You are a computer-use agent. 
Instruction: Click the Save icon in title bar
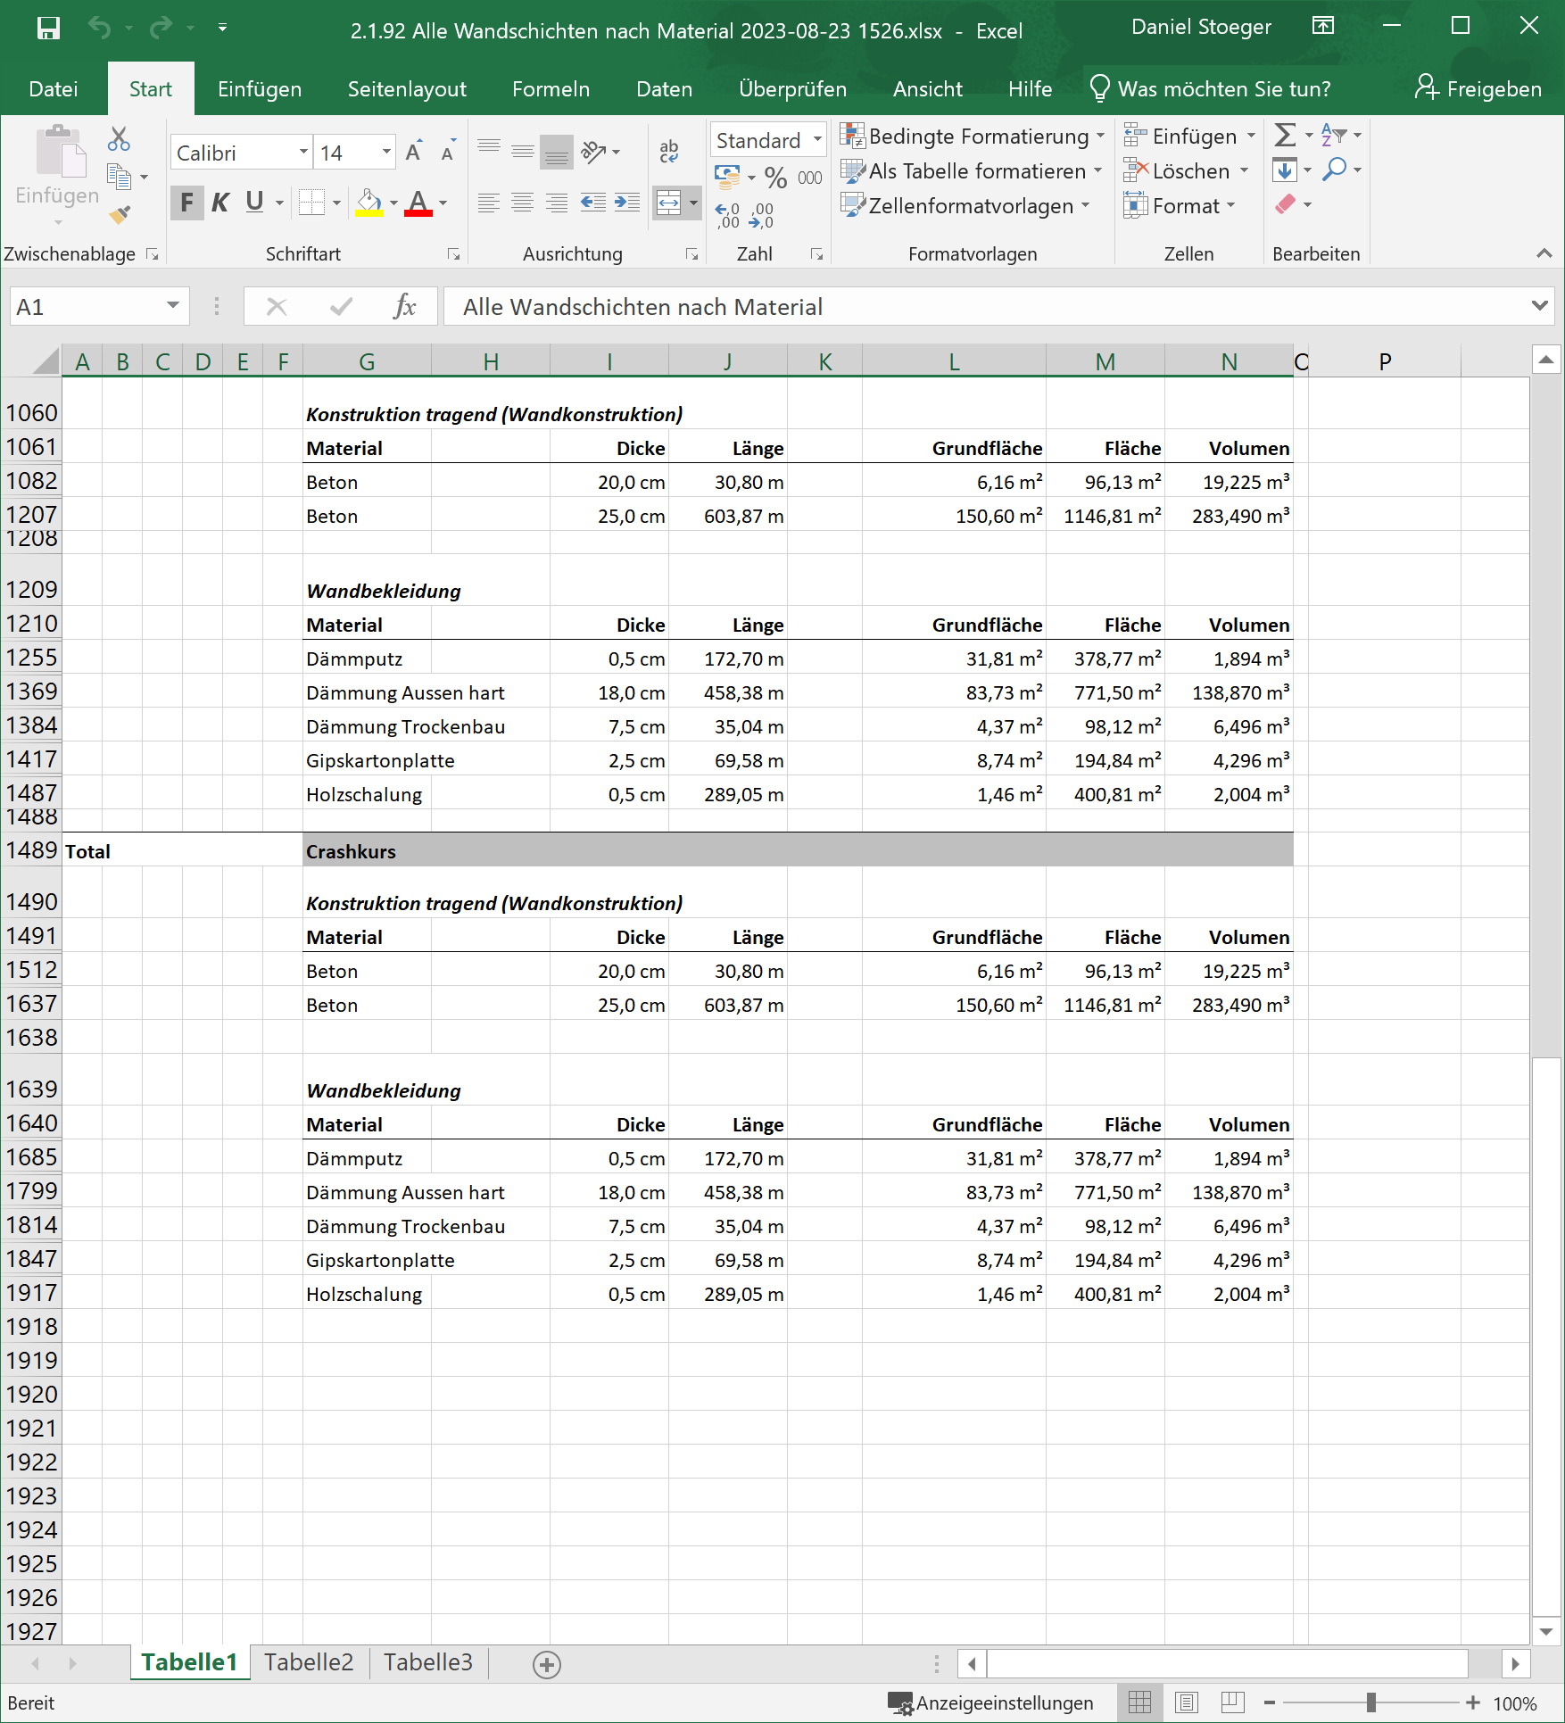tap(48, 29)
